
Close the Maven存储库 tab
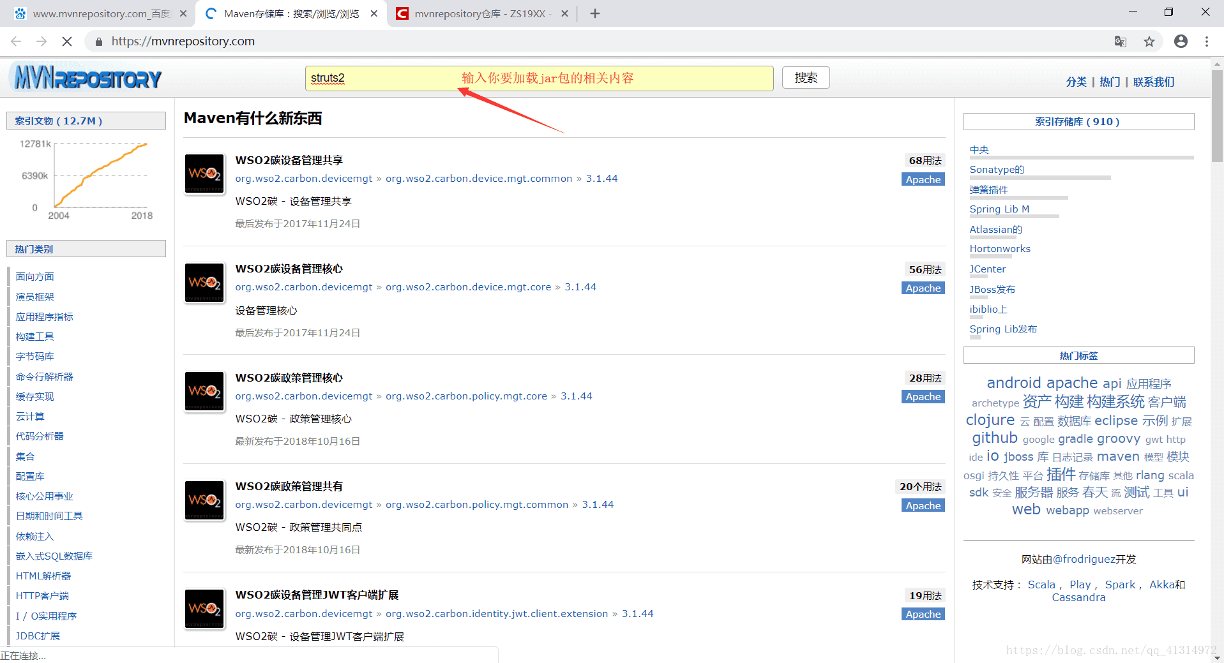point(374,13)
